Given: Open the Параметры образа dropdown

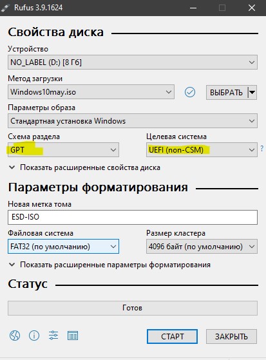Looking at the screenshot, I should (x=133, y=121).
